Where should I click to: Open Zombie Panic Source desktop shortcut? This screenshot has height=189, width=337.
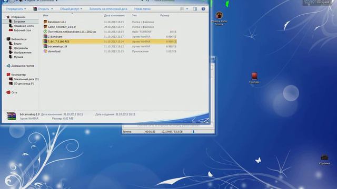tap(219, 18)
